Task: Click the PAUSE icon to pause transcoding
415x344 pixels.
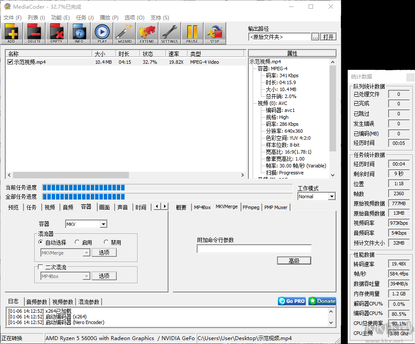Action: (x=192, y=33)
